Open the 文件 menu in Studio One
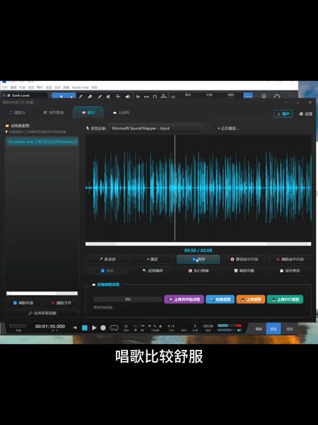This screenshot has height=425, width=318. click(x=5, y=88)
